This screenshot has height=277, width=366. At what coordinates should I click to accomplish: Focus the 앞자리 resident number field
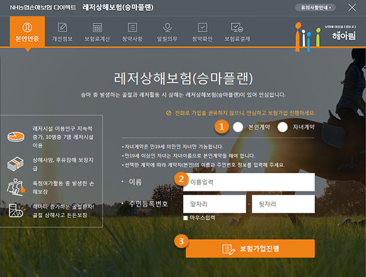(x=215, y=204)
